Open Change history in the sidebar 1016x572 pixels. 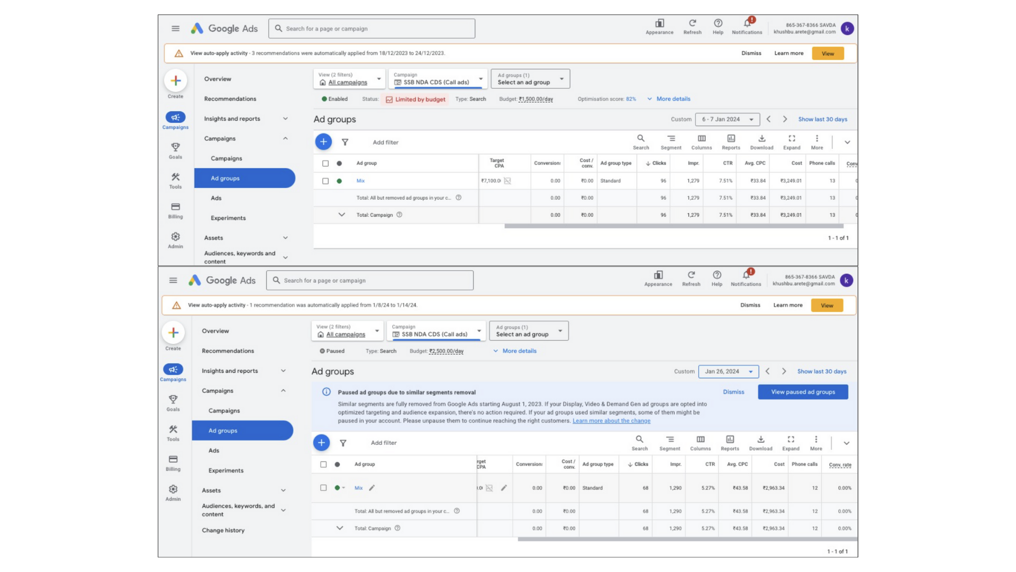point(223,530)
